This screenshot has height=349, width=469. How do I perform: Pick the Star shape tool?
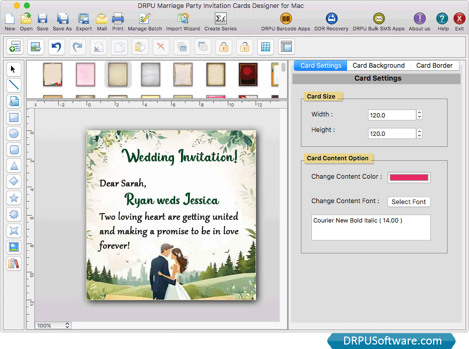[x=13, y=198]
